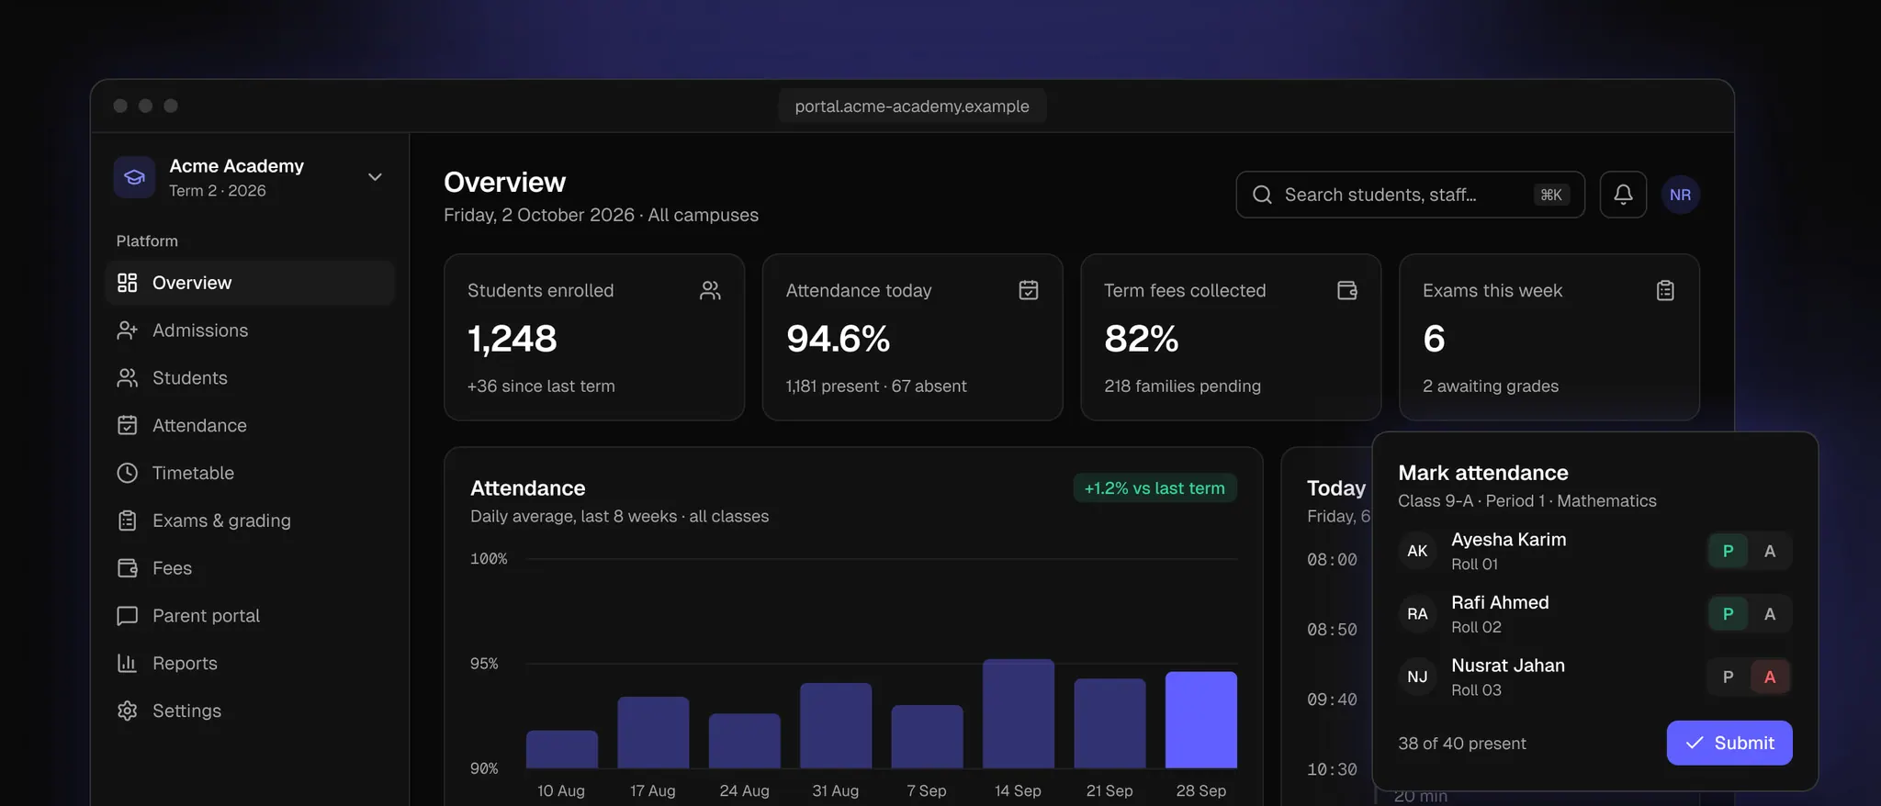
Task: Navigate to Reports in sidebar
Action: point(250,663)
